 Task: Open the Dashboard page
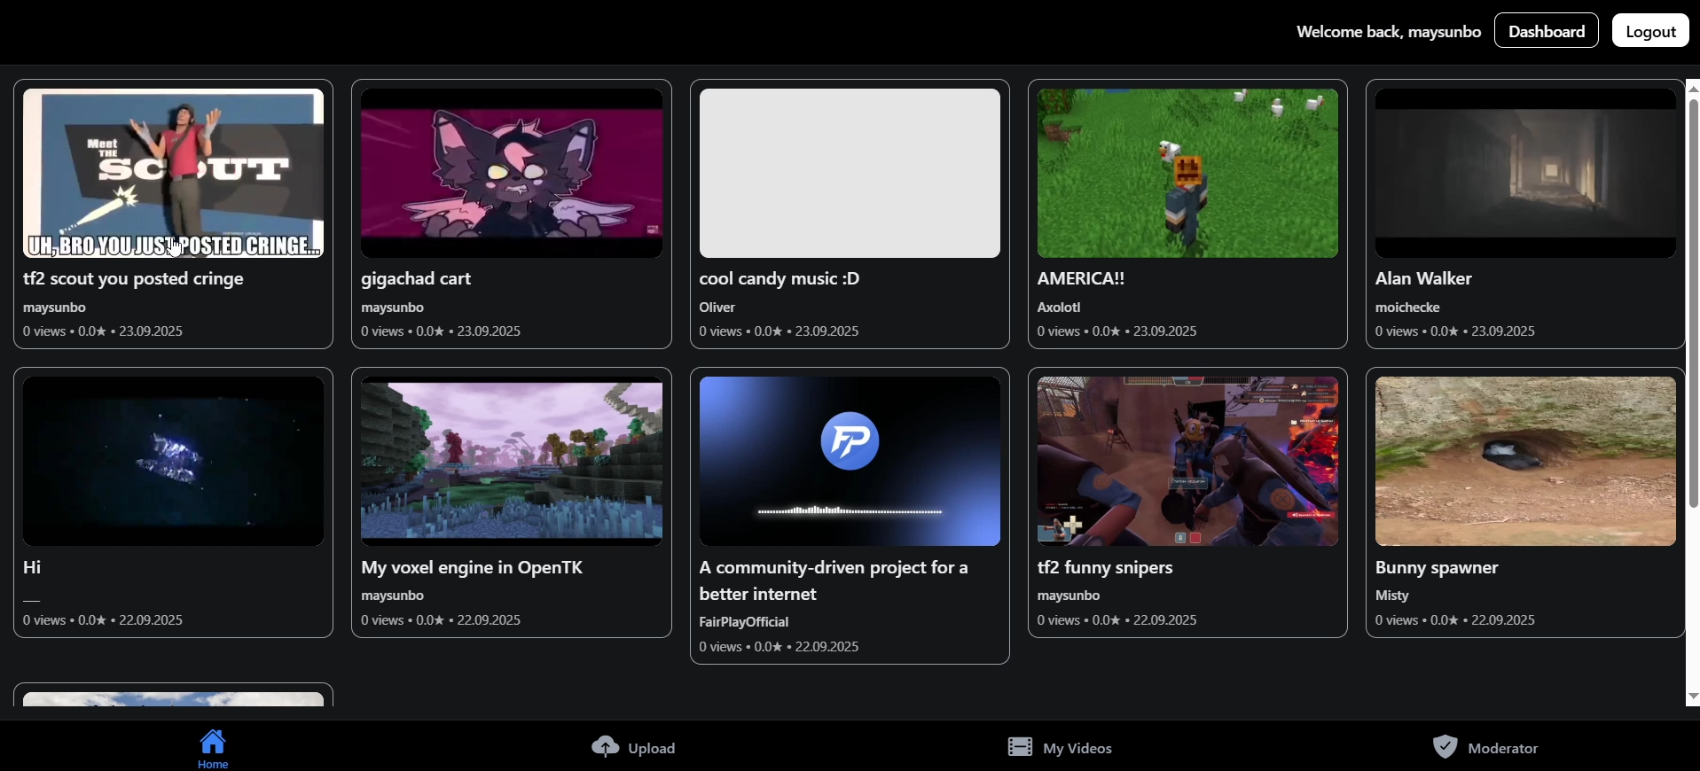point(1547,31)
